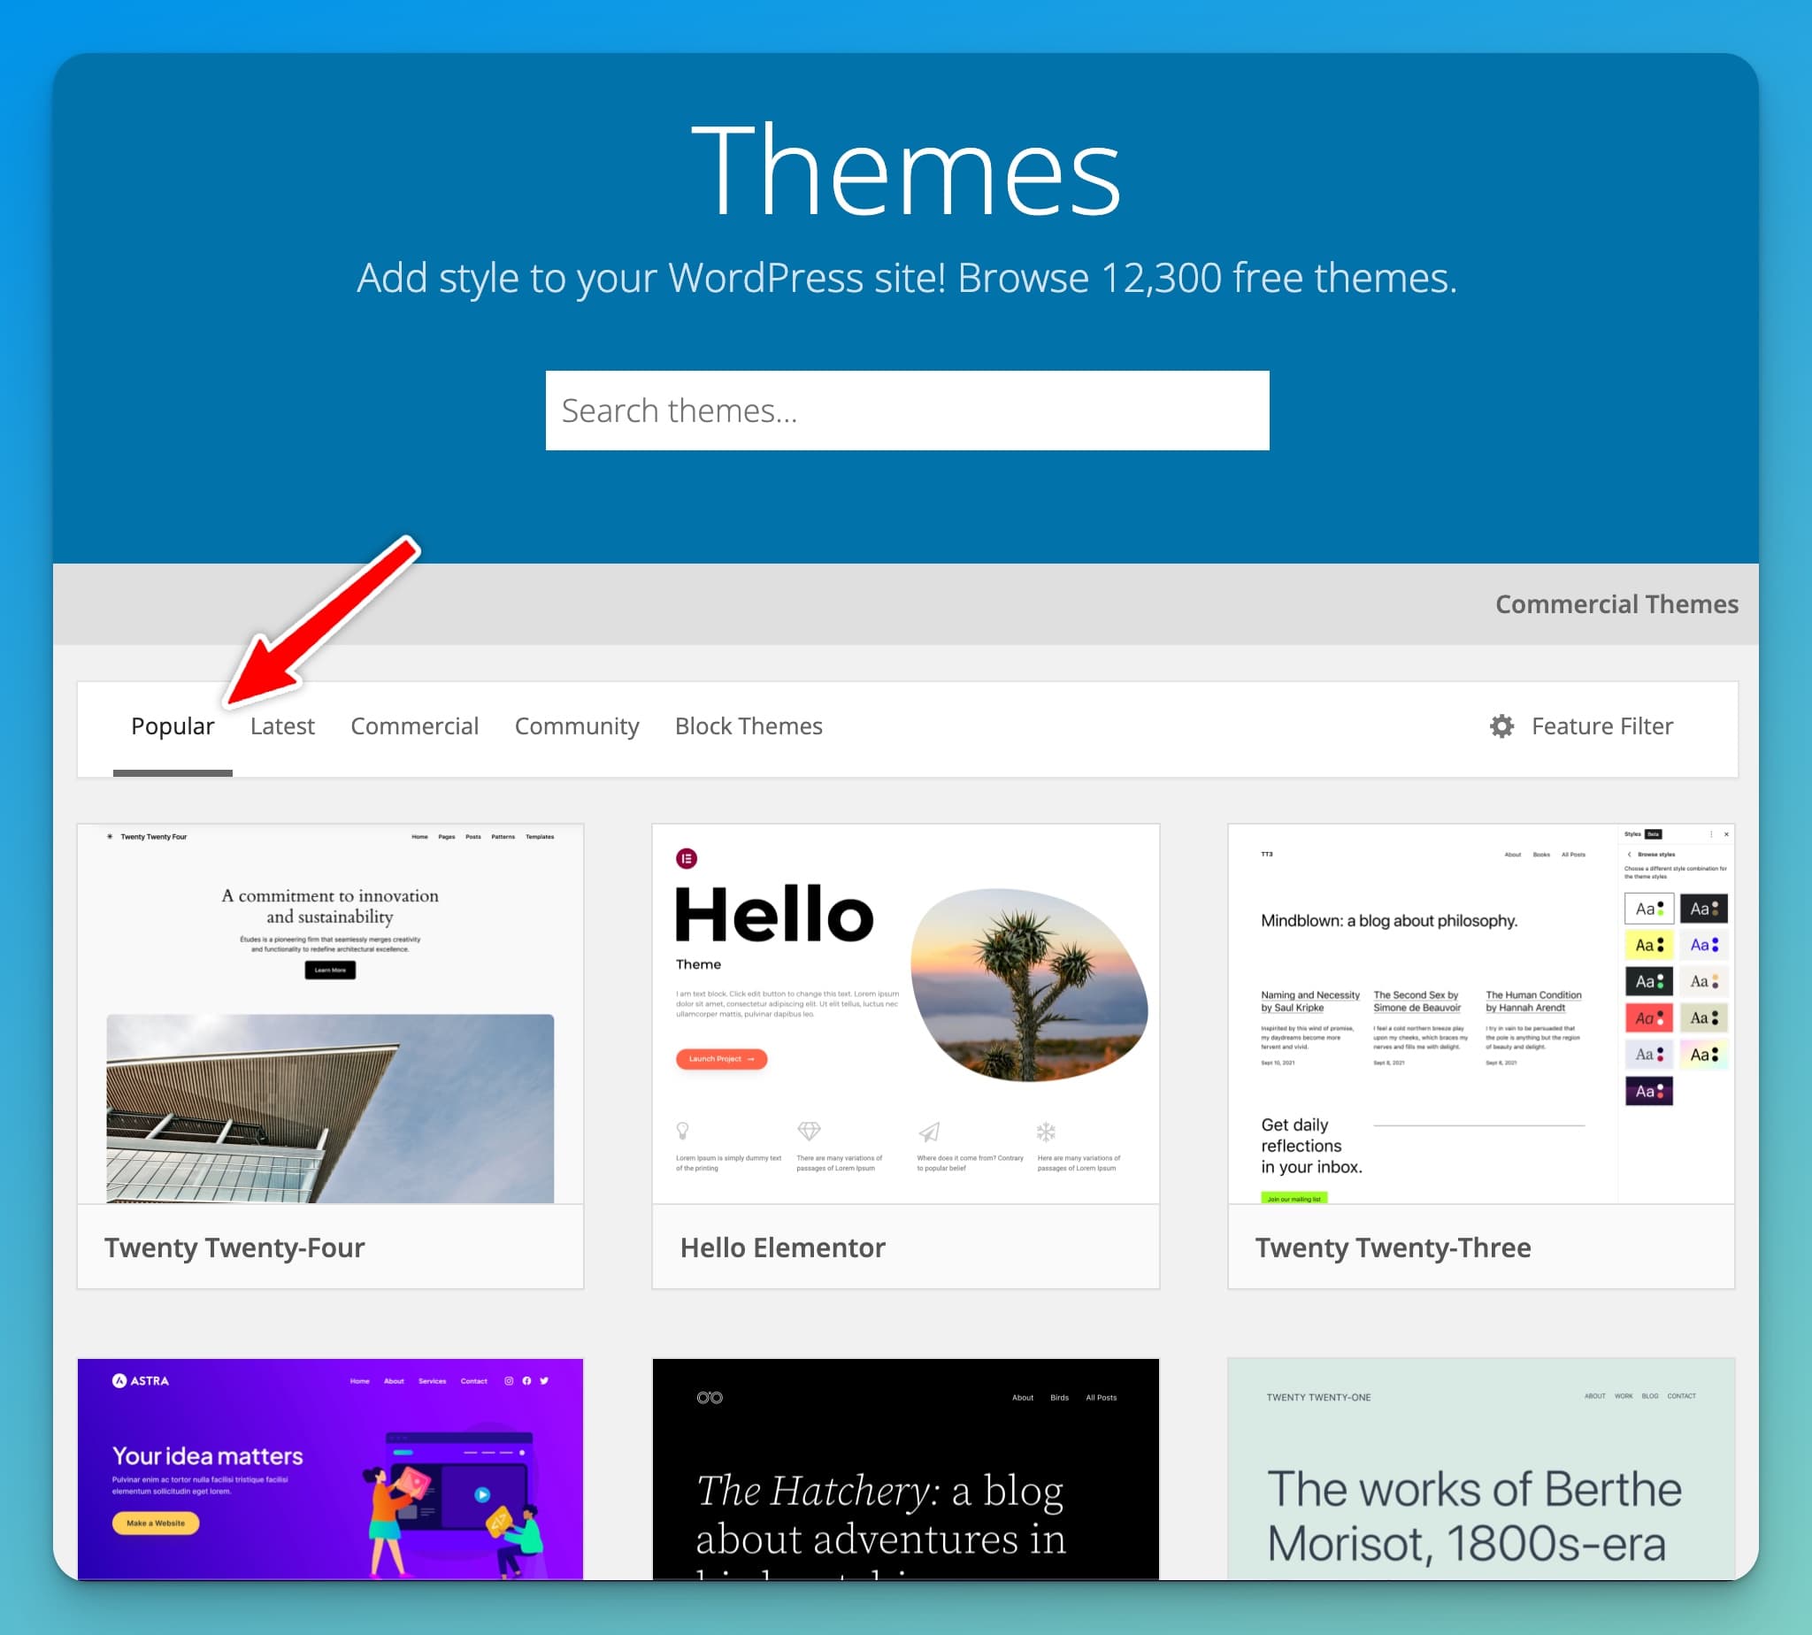Open the three-dot menu in the Styles panel
The height and width of the screenshot is (1635, 1812).
(x=1711, y=833)
